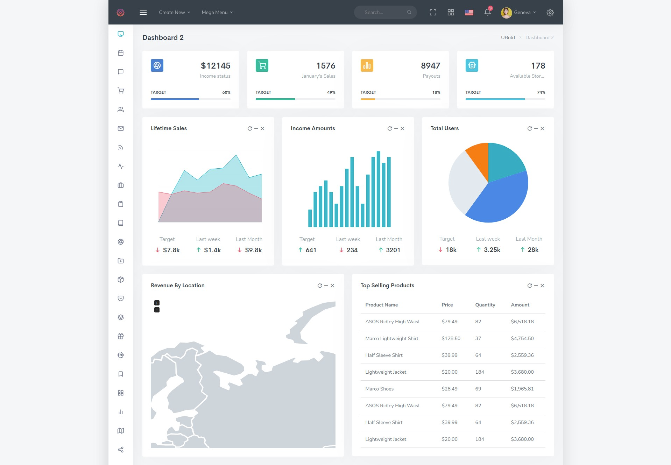Click the Dashboard 2 breadcrumb
The width and height of the screenshot is (671, 465).
pyautogui.click(x=539, y=37)
